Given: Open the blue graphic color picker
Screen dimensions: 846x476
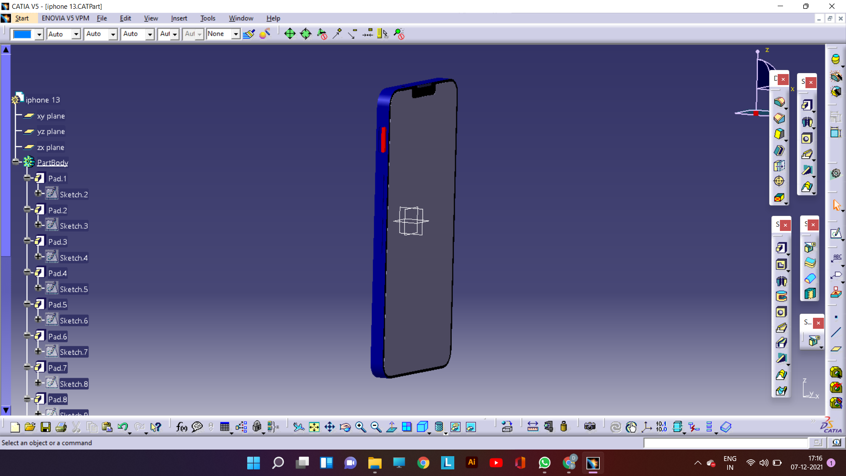Looking at the screenshot, I should 27,34.
